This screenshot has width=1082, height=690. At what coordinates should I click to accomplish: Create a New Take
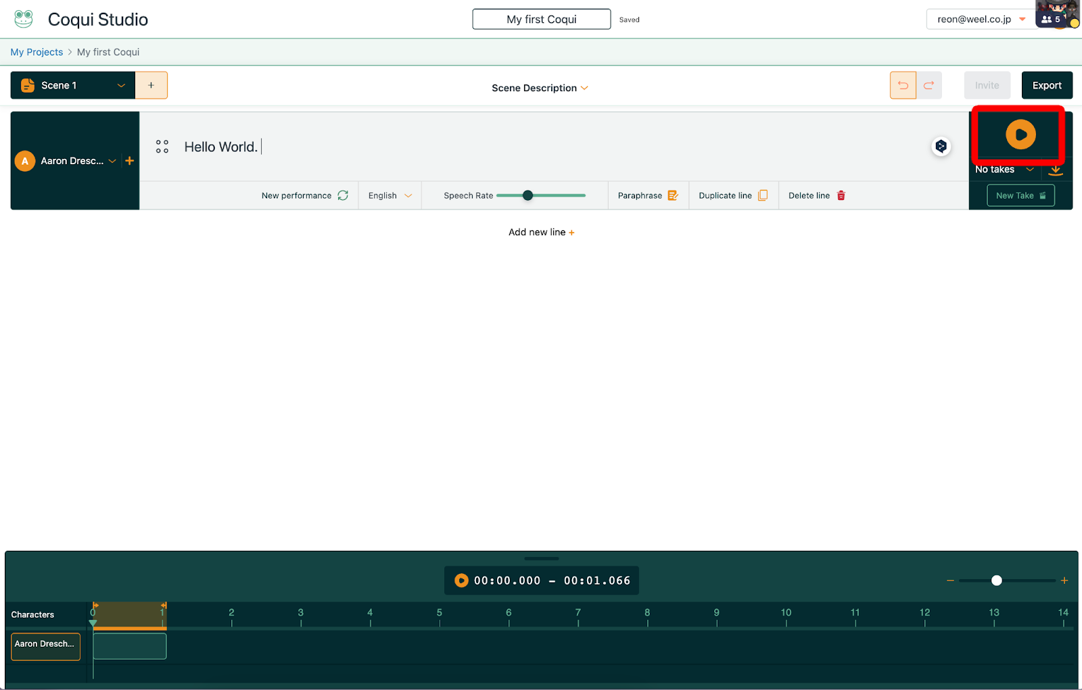click(1020, 195)
